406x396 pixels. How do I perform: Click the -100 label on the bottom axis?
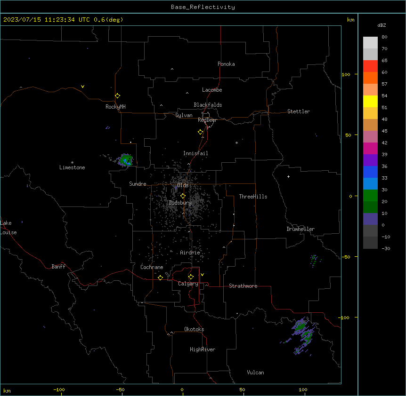(59, 390)
